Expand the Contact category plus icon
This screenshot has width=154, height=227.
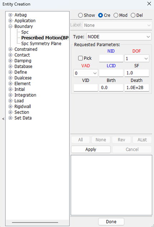10,55
